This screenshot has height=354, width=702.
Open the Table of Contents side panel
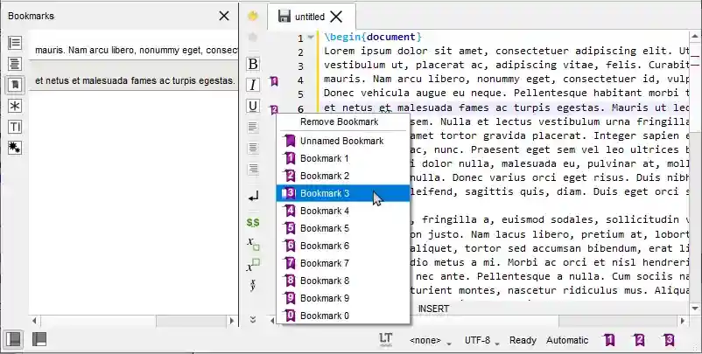tap(15, 64)
